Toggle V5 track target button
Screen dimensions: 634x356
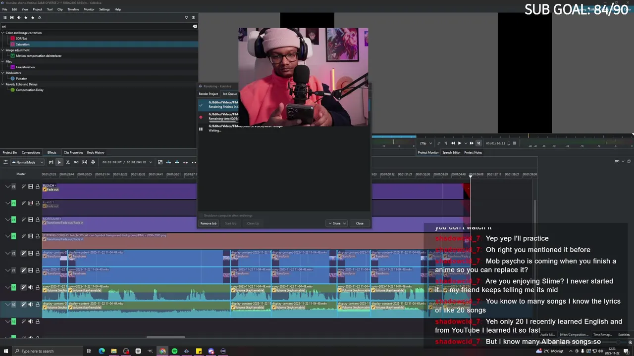coord(13,203)
